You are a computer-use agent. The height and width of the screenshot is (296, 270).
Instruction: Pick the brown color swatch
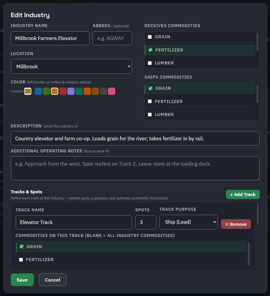[x=95, y=91]
